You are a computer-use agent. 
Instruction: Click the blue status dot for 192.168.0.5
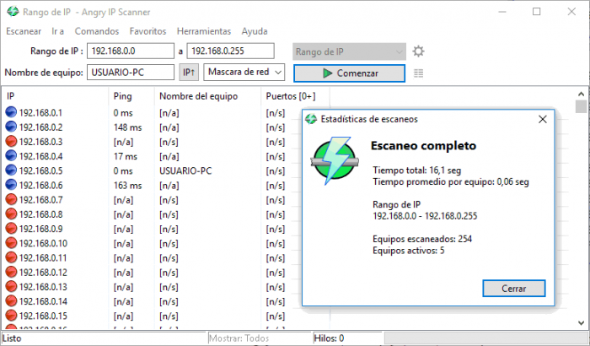pos(11,170)
